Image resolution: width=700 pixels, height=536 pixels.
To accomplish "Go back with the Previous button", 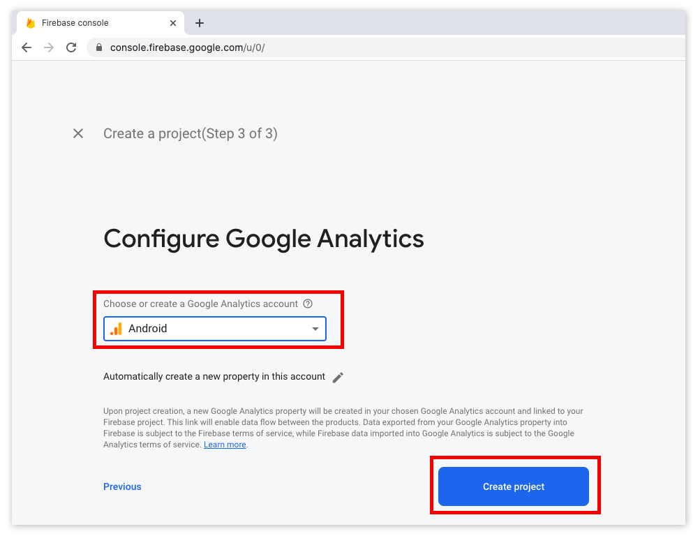I will (x=122, y=487).
